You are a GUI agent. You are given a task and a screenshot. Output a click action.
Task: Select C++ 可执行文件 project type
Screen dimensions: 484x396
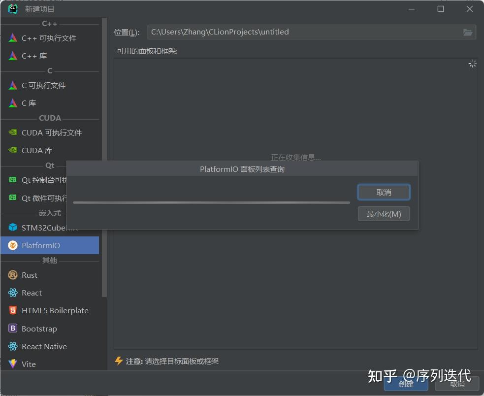pyautogui.click(x=50, y=38)
